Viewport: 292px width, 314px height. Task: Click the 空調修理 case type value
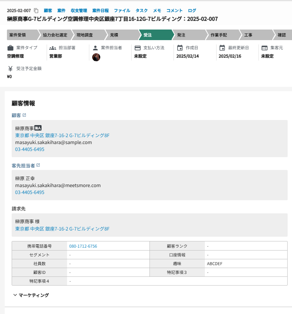pyautogui.click(x=15, y=56)
